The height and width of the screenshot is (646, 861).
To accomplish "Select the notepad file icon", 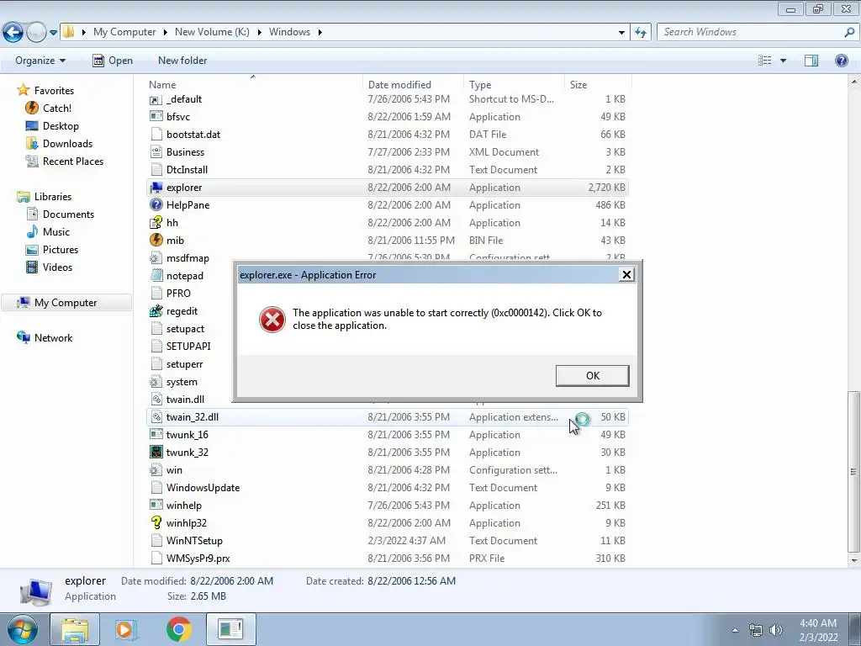I will [156, 276].
